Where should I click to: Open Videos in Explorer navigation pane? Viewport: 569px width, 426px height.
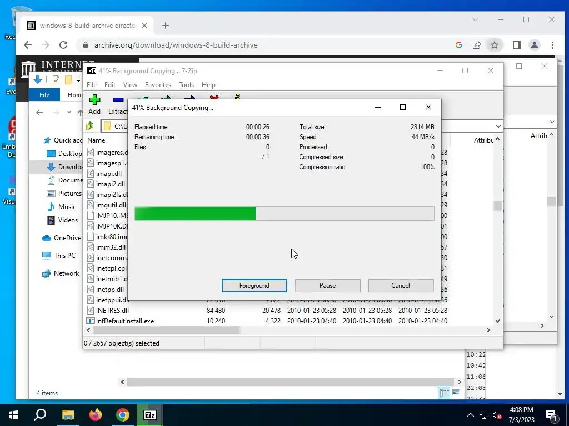pyautogui.click(x=62, y=220)
